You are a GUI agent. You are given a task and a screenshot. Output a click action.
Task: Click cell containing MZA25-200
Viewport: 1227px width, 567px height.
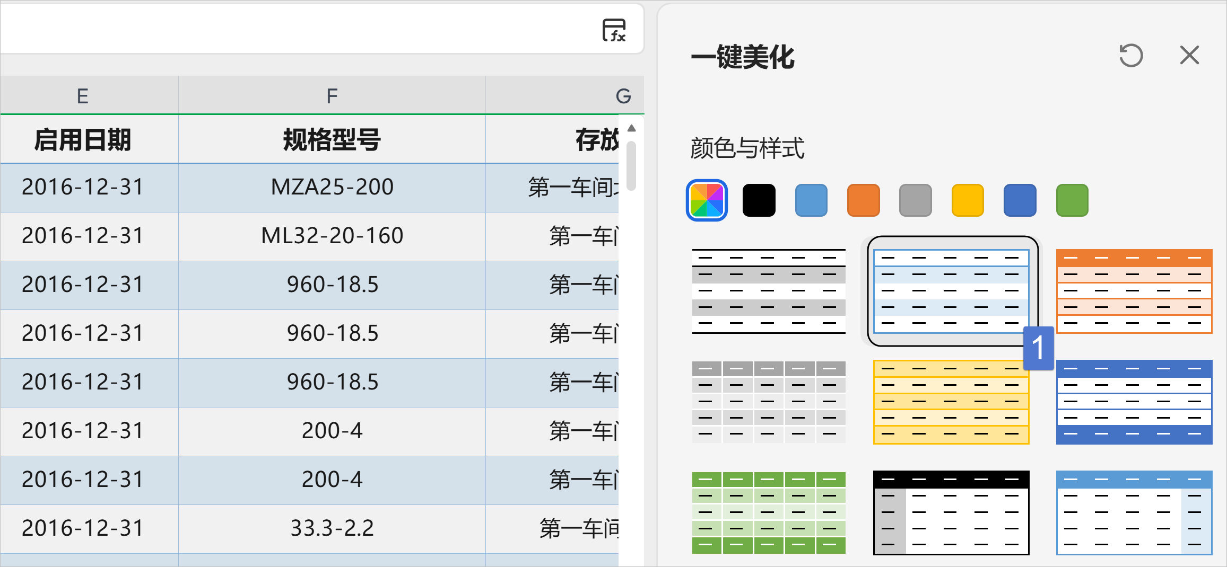coord(332,187)
